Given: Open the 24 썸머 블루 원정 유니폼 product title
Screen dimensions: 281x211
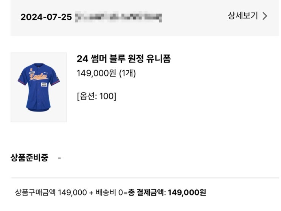Looking at the screenshot, I should click(124, 59).
